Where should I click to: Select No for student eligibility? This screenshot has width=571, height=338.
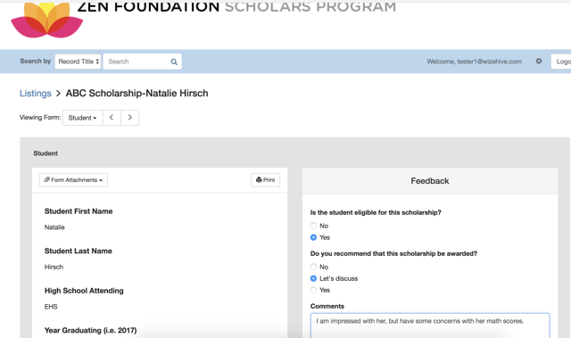[x=313, y=226]
